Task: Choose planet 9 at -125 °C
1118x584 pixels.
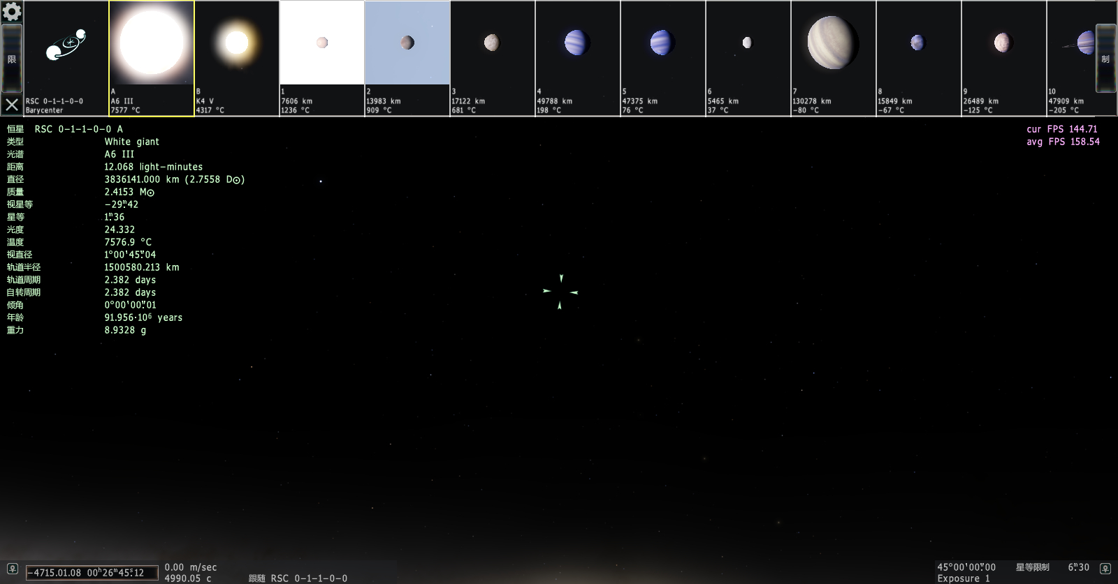Action: pyautogui.click(x=1004, y=59)
